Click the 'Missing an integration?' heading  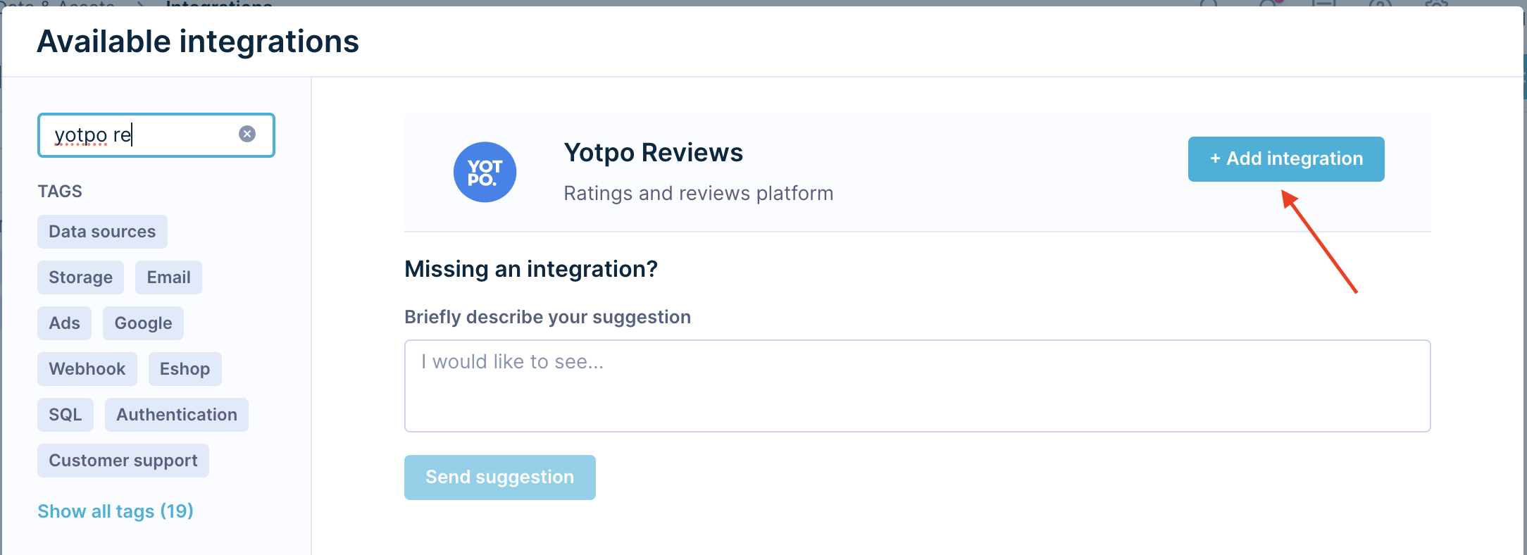click(531, 269)
